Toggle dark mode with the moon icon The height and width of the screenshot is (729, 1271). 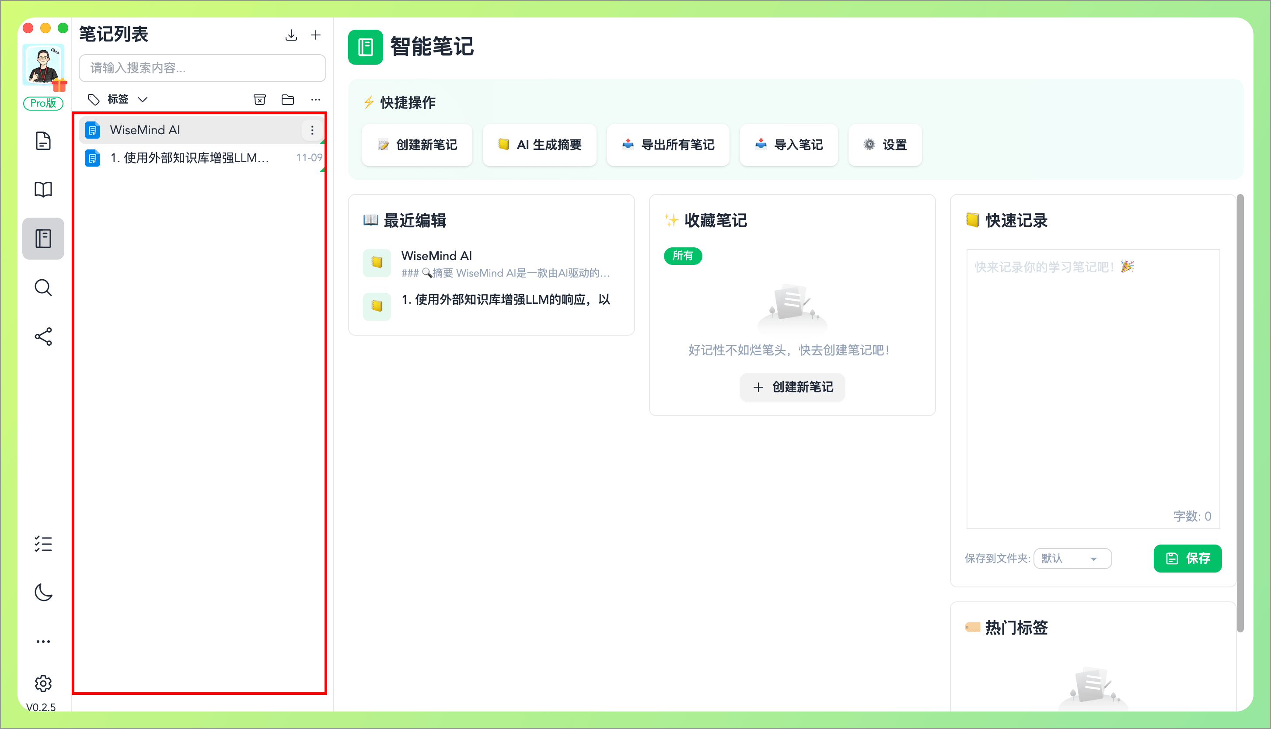click(43, 592)
